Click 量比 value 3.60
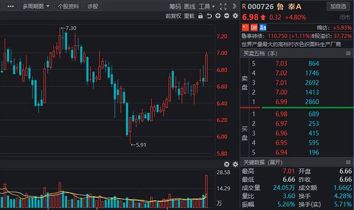Image resolution: width=354 pixels, height=210 pixels. 289,196
